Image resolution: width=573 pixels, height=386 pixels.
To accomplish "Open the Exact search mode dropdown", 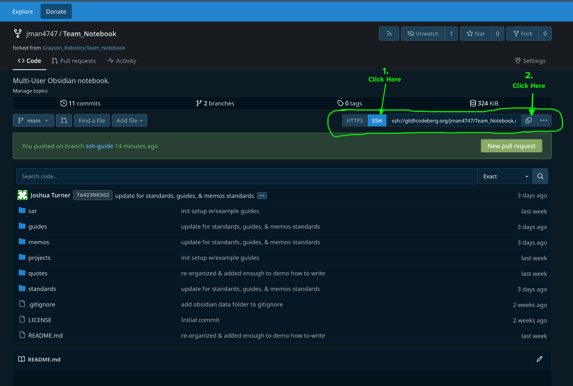I will click(x=505, y=176).
